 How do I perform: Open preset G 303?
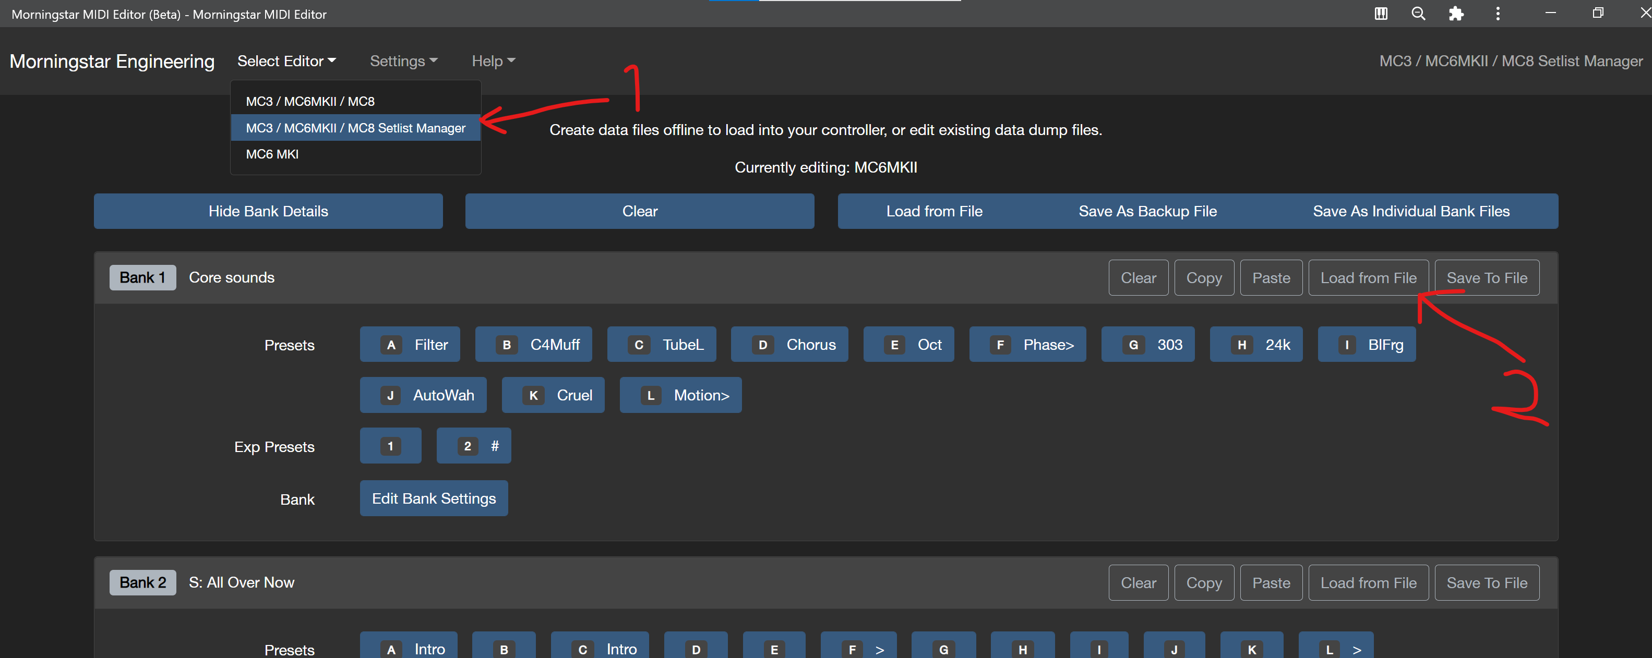[1147, 344]
